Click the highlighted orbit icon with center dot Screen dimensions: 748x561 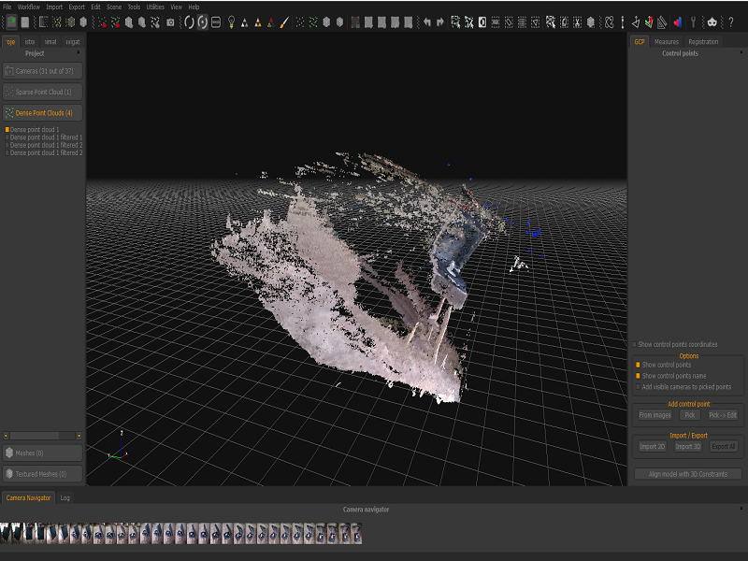203,22
